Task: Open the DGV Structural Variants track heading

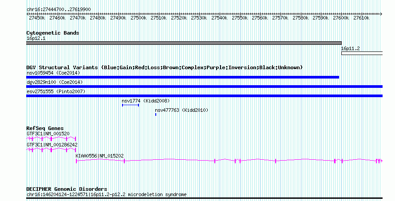Action: pyautogui.click(x=165, y=67)
